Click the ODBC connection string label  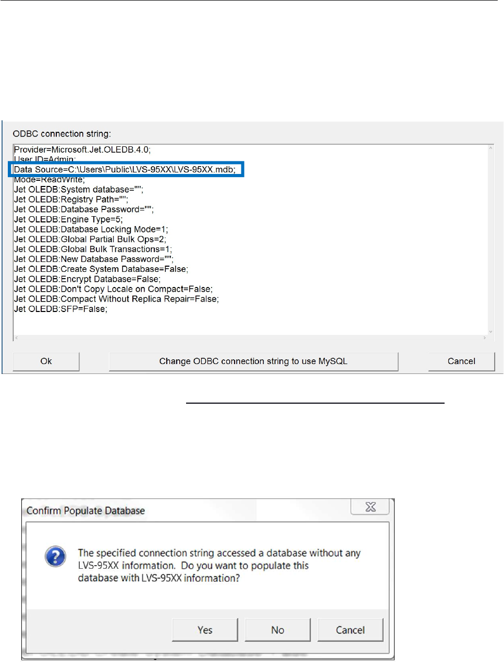point(62,134)
